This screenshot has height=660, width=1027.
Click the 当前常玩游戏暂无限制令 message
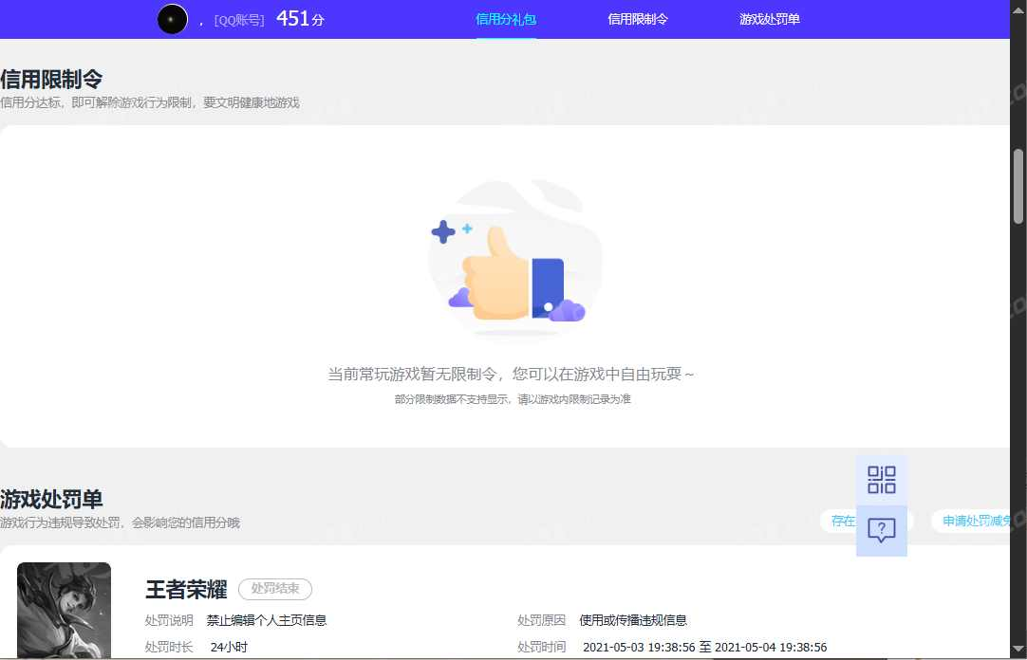pyautogui.click(x=511, y=375)
